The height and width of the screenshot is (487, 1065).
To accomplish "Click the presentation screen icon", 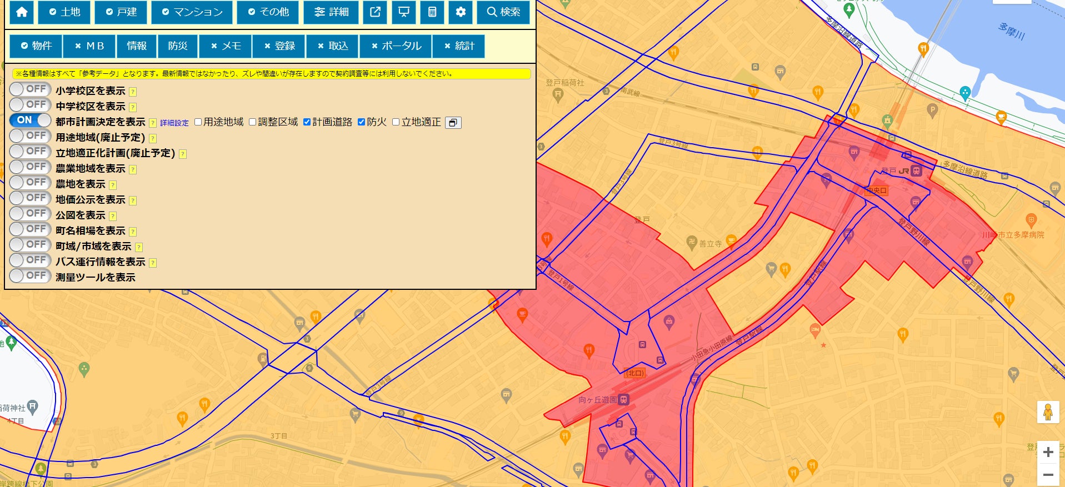I will [404, 12].
